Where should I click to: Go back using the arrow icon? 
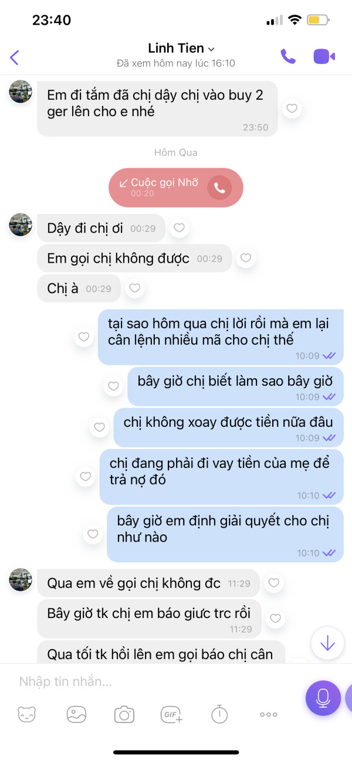pyautogui.click(x=15, y=57)
